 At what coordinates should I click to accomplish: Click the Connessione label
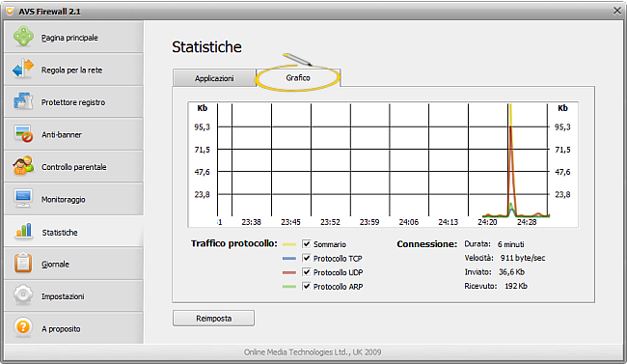(426, 244)
